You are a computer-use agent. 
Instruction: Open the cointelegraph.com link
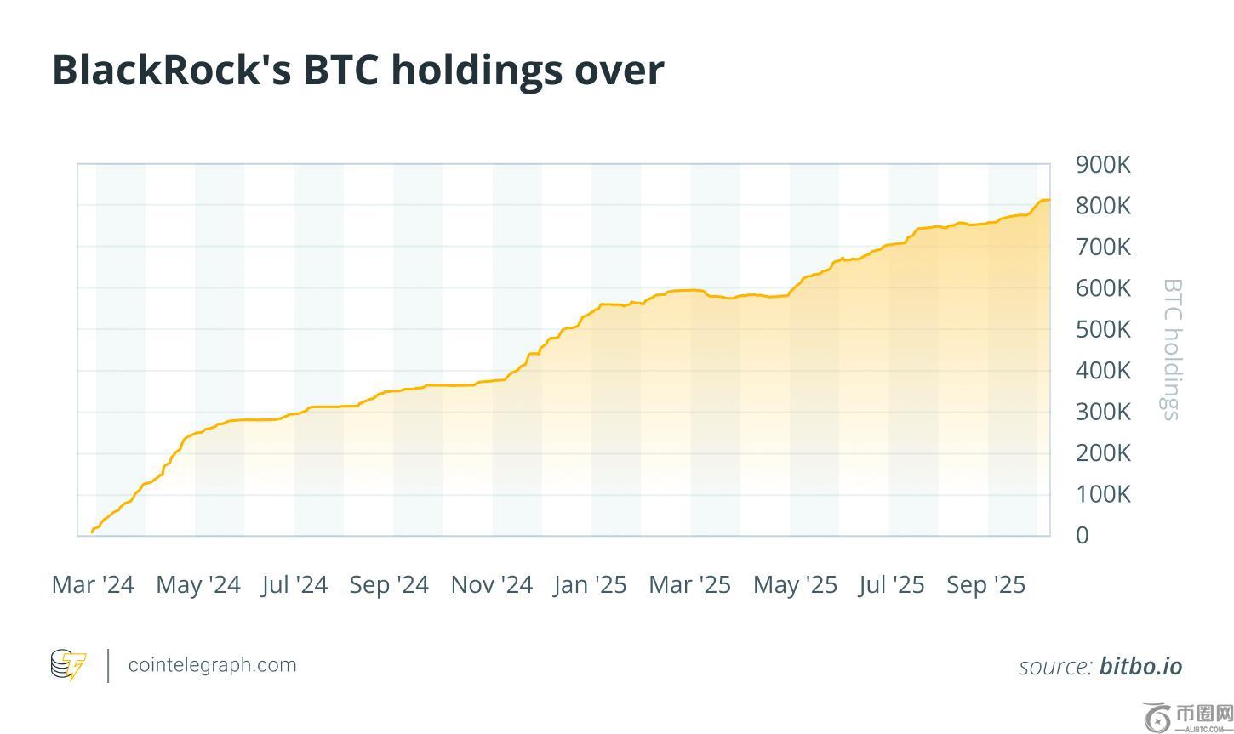[x=212, y=665]
